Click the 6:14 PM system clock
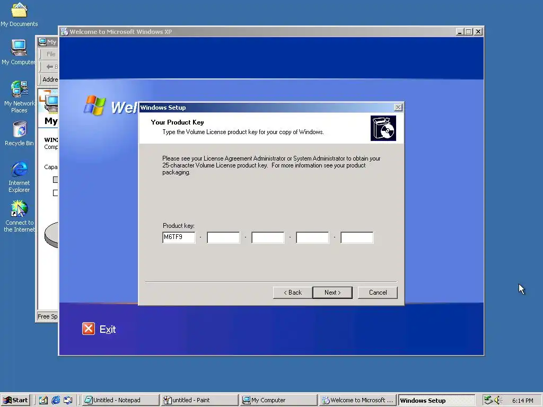 pos(522,401)
